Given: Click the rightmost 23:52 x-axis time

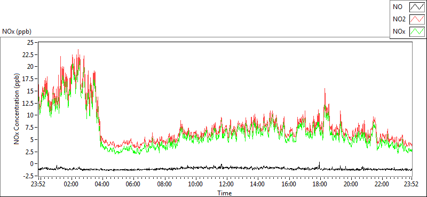Looking at the screenshot, I should tap(412, 184).
